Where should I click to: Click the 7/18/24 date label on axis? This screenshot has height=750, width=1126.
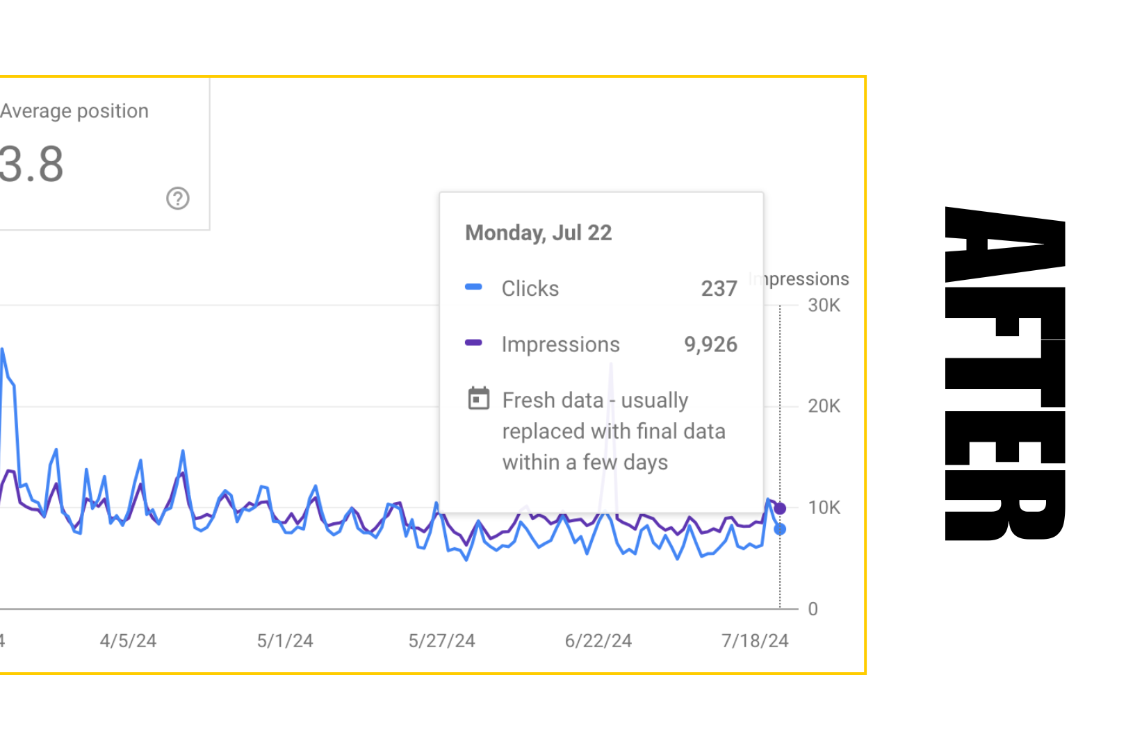point(755,640)
